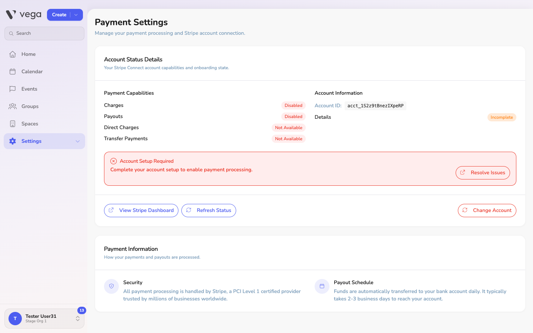Viewport: 533px width, 333px height.
Task: Click the Transfer Payments label
Action: (126, 138)
